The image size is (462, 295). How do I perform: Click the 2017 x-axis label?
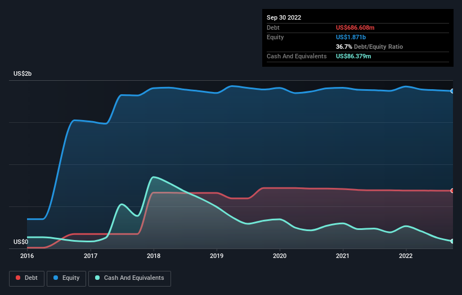(x=91, y=256)
